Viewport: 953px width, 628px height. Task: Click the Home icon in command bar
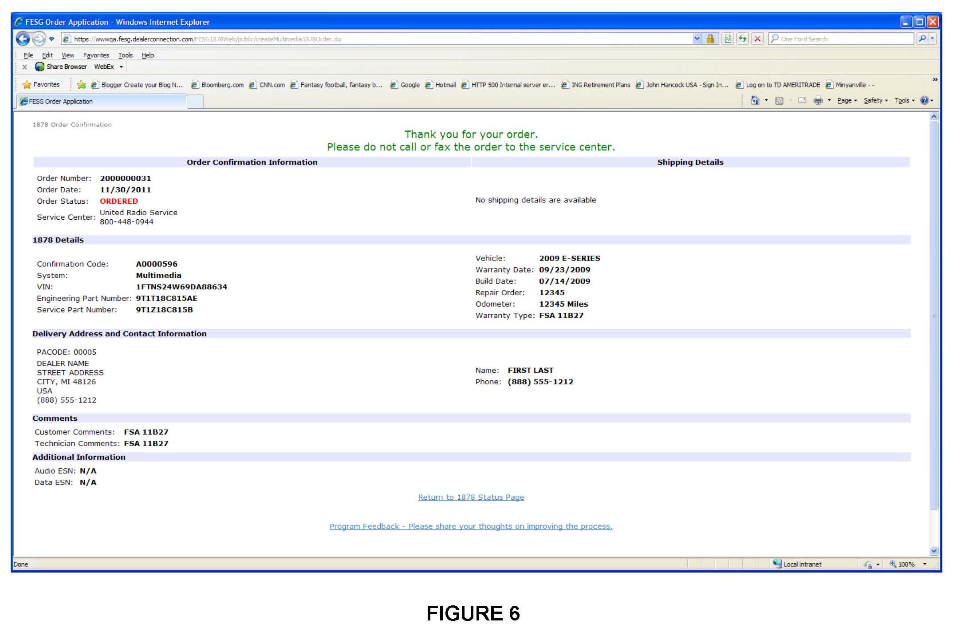coord(755,101)
